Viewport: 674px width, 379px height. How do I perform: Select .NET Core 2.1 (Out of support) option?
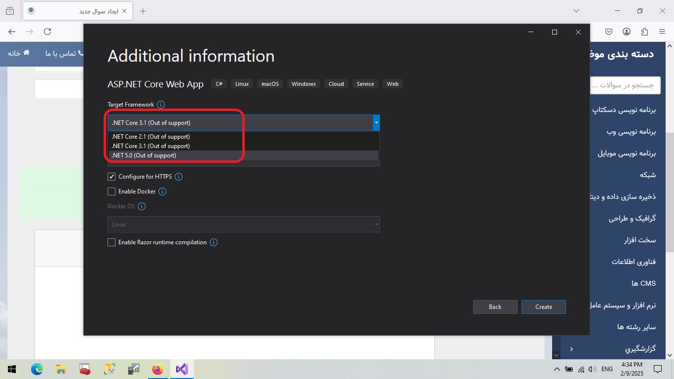coord(244,137)
